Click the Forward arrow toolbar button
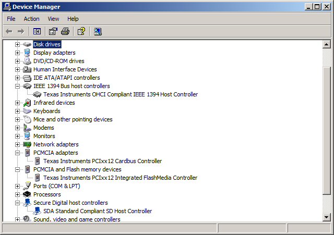The image size is (334, 235). pyautogui.click(x=21, y=31)
